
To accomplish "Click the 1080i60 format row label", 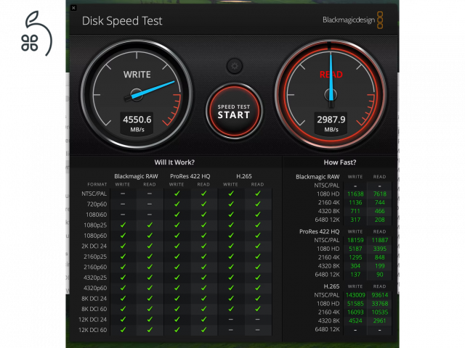I will coord(97,215).
